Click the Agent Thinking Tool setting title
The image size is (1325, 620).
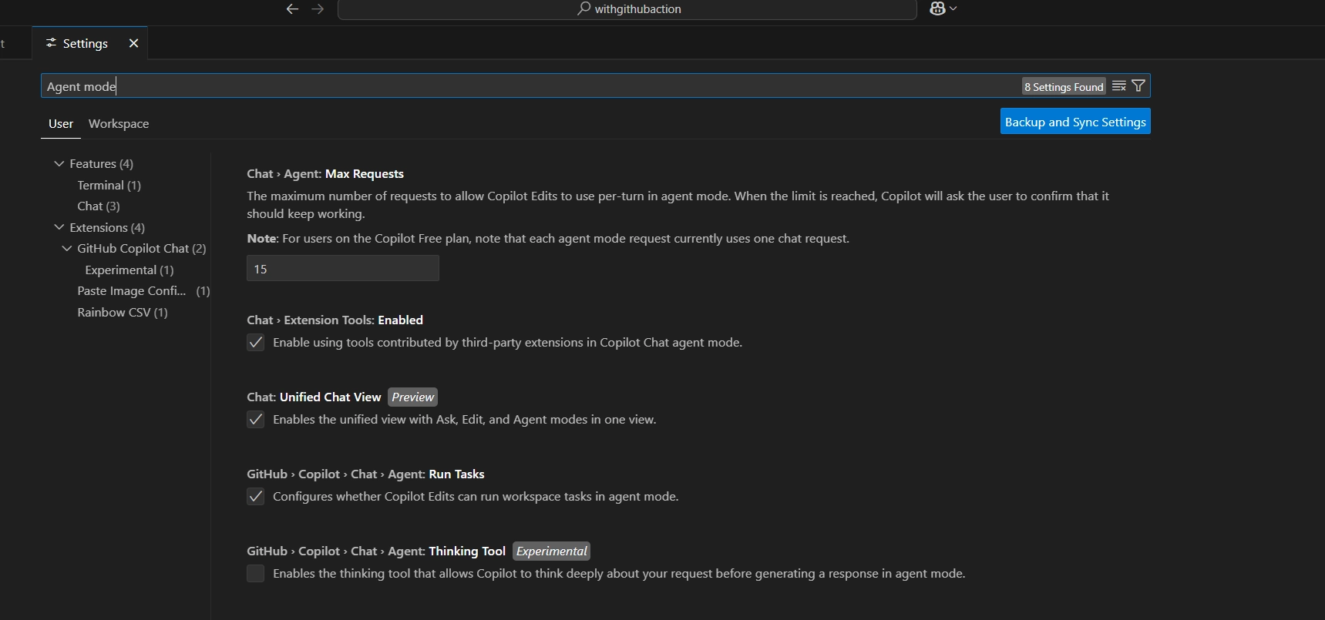pos(376,551)
